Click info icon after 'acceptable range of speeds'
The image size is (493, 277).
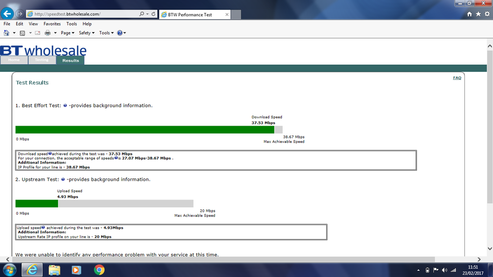tap(115, 158)
